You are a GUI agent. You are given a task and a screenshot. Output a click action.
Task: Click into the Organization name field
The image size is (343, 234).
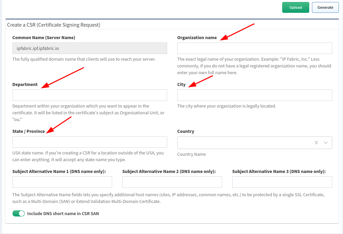(x=255, y=48)
